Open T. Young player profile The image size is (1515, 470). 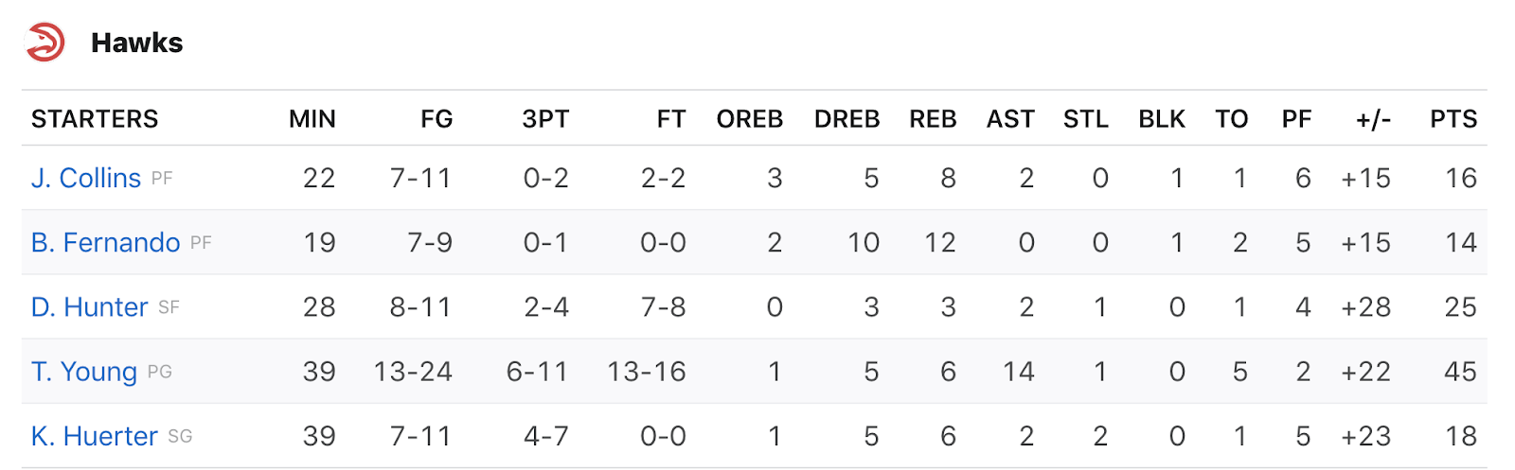click(x=84, y=372)
